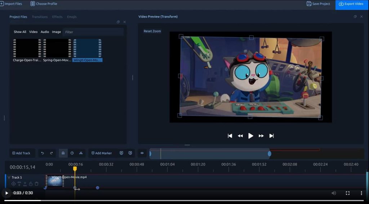Open the Effects tab
This screenshot has width=369, height=204.
57,17
